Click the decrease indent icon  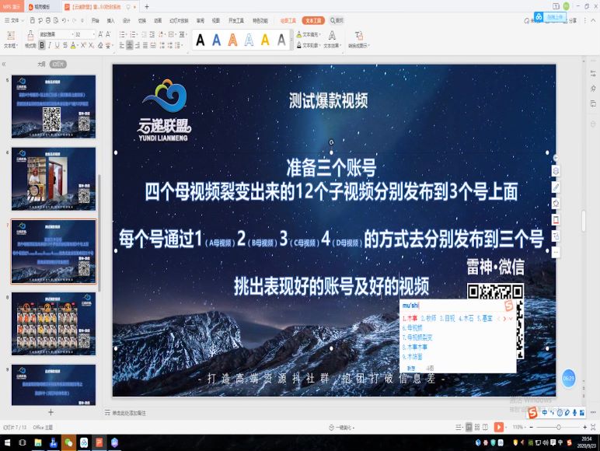(145, 34)
